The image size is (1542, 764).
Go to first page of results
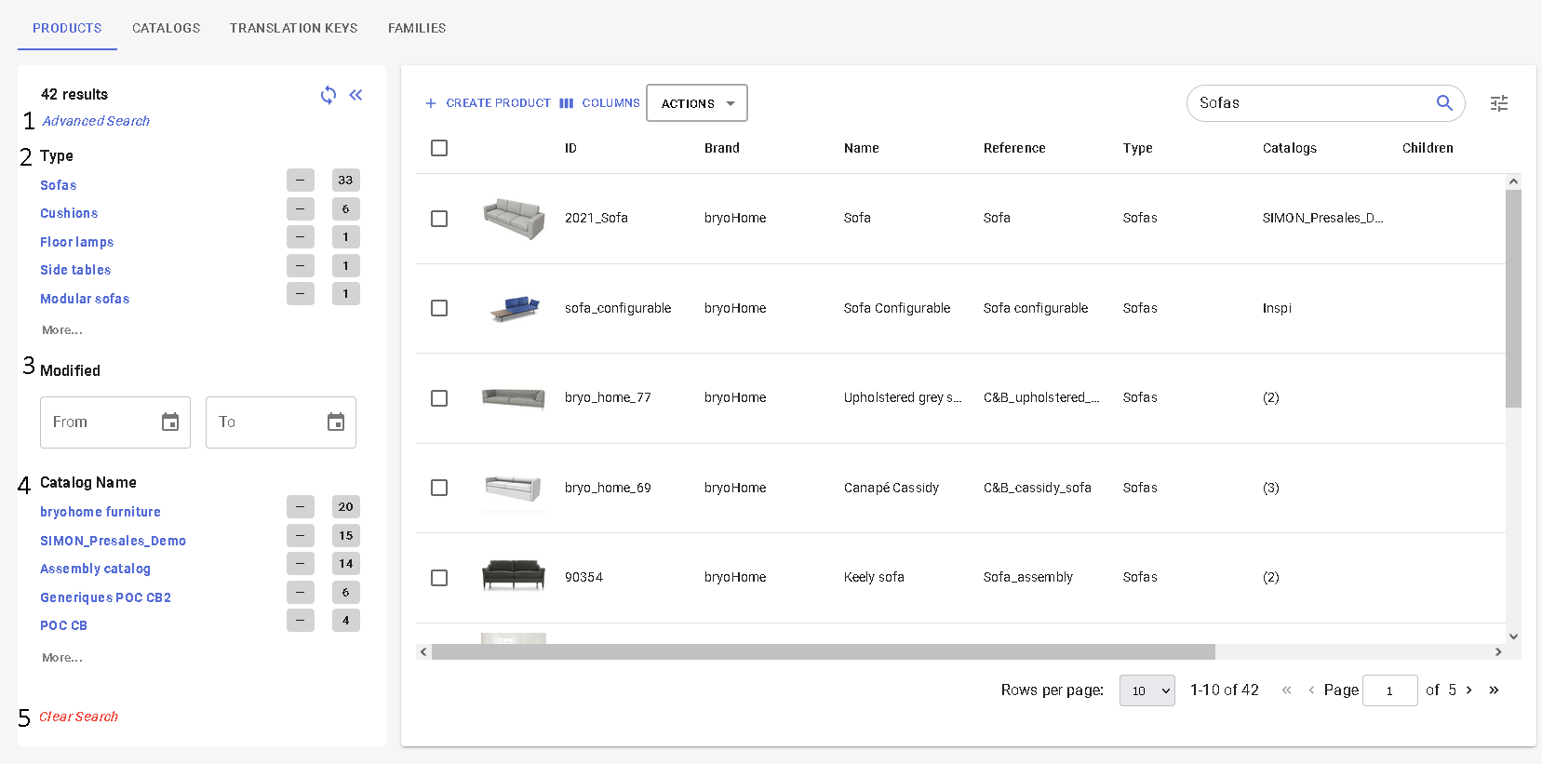(x=1287, y=690)
